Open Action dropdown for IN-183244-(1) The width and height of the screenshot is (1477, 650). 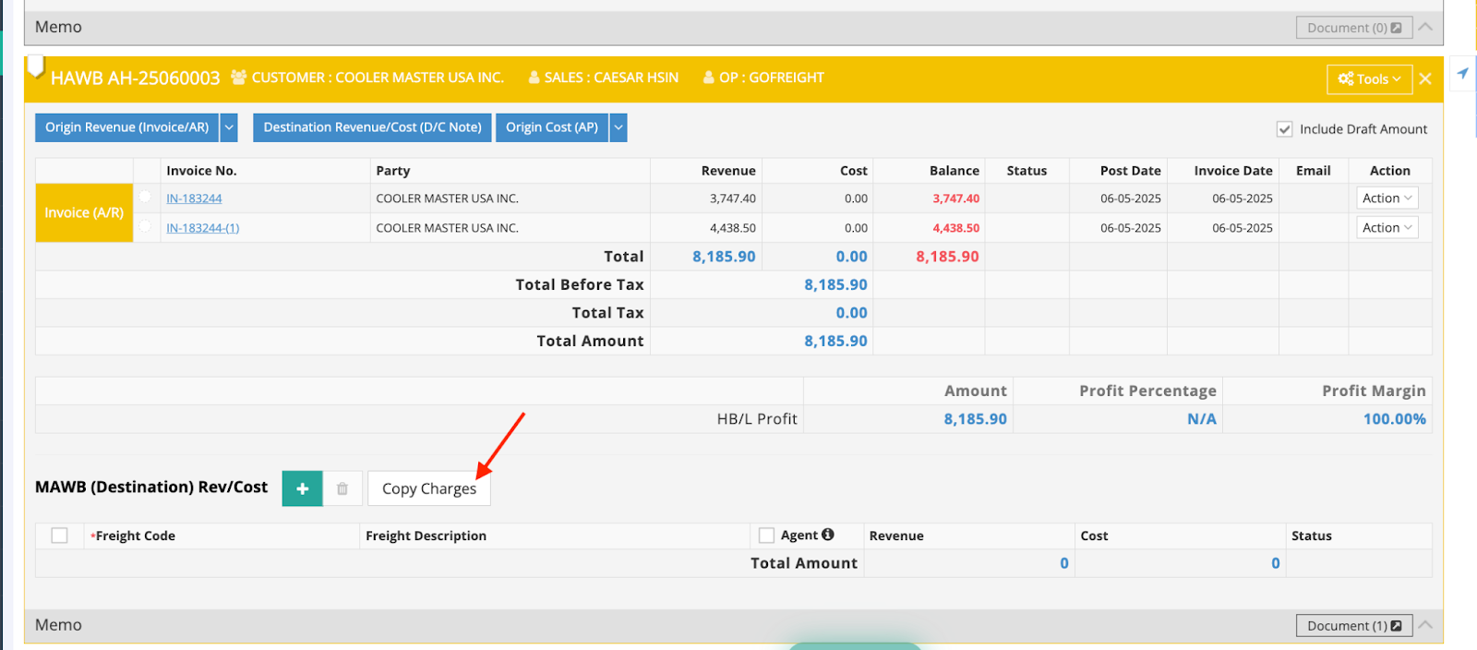[1387, 228]
